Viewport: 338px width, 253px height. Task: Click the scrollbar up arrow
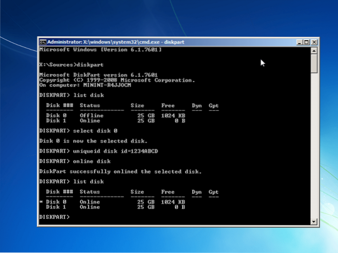[x=314, y=50]
